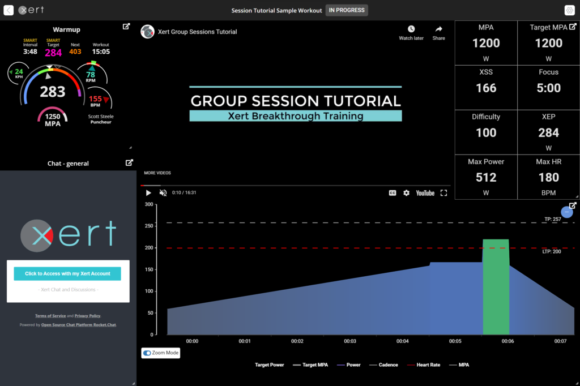
Task: Click the 'IN PROGRESS' status badge
Action: pos(347,10)
